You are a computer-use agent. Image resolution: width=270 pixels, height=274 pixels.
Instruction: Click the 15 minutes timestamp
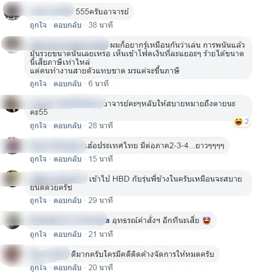click(x=100, y=159)
